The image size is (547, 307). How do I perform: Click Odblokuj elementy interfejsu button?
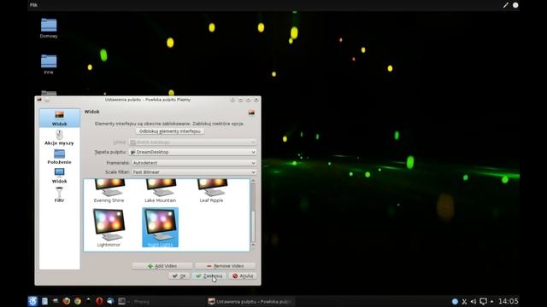point(170,131)
